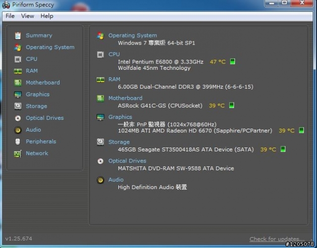This screenshot has height=248, width=317.
Task: Open the Help menu
Action: (x=47, y=16)
